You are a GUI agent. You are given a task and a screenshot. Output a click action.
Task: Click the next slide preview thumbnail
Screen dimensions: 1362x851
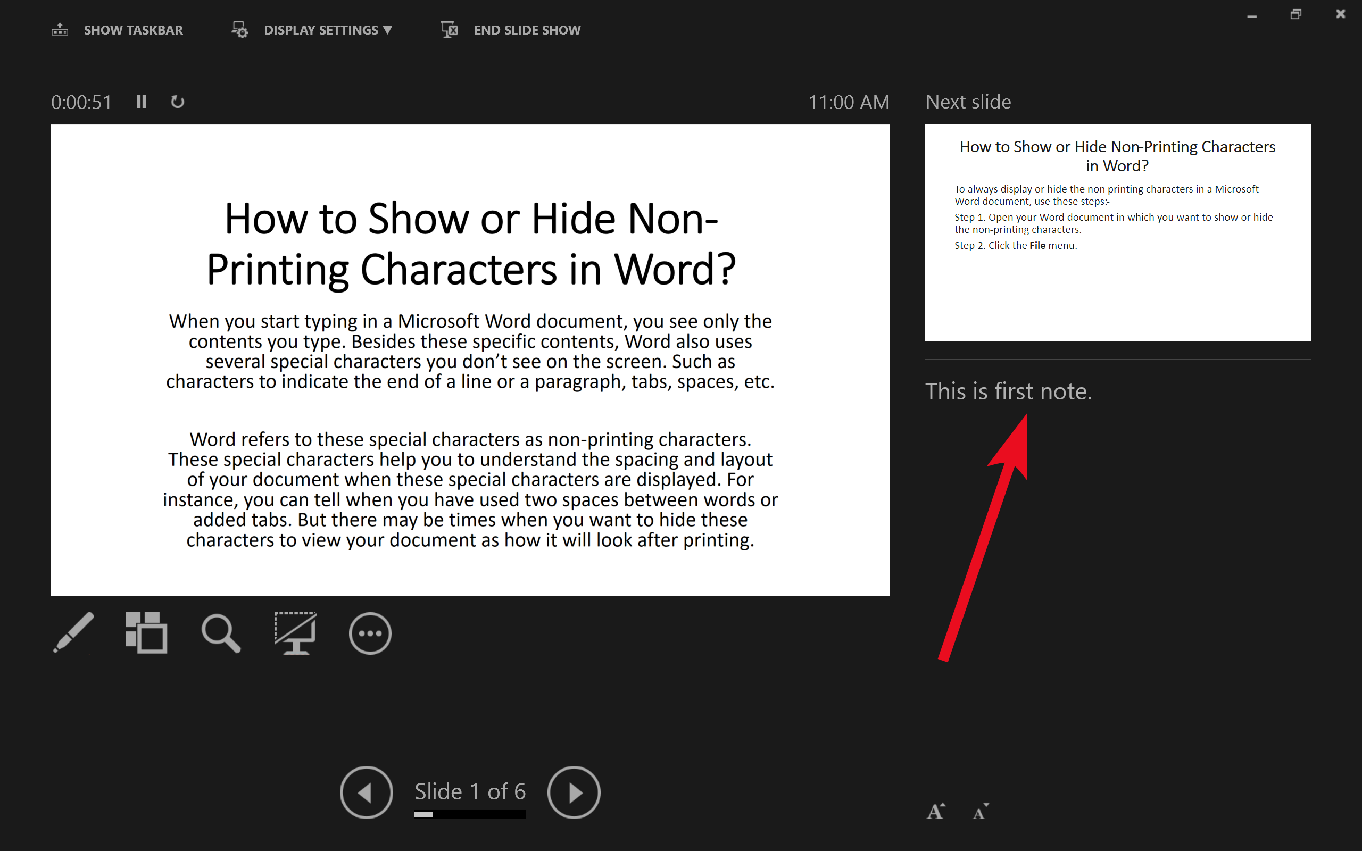point(1118,232)
